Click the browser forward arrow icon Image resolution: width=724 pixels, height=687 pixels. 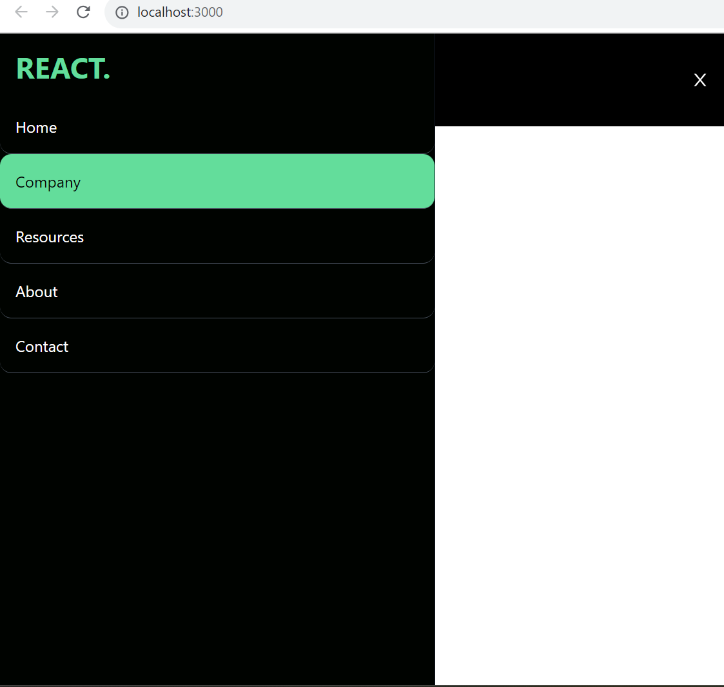click(x=52, y=12)
